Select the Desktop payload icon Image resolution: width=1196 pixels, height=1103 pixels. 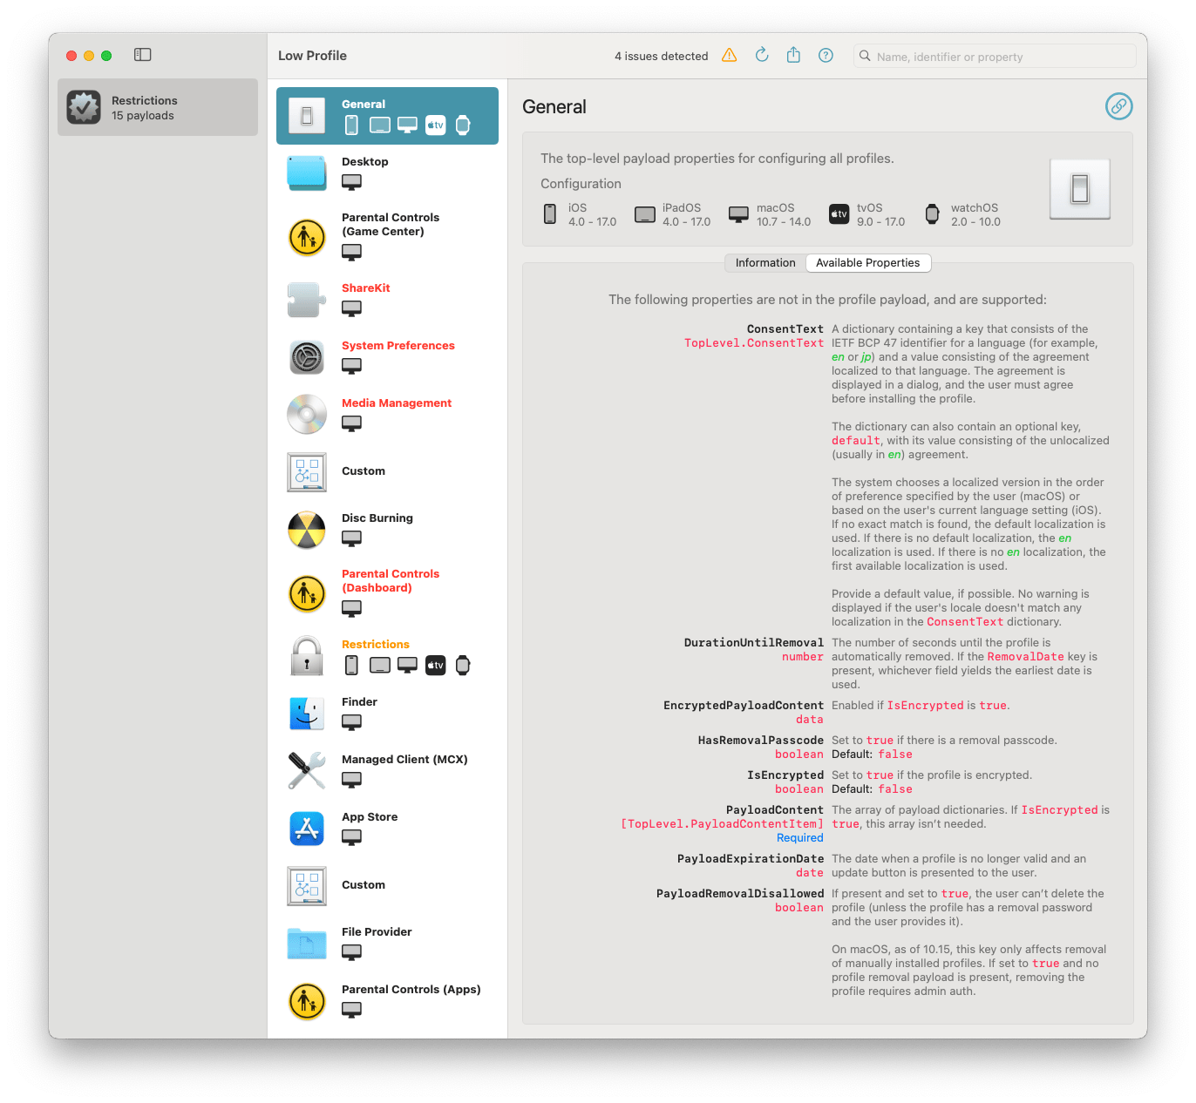point(306,173)
